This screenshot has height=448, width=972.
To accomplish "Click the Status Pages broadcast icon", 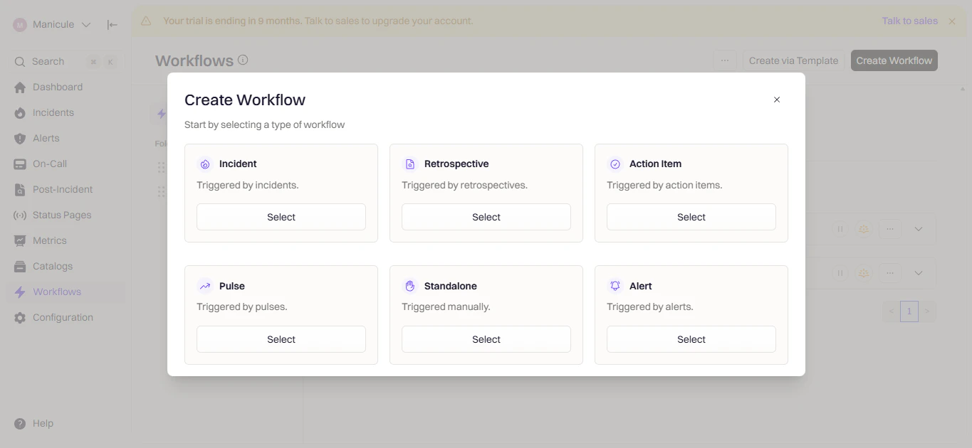I will click(x=21, y=215).
